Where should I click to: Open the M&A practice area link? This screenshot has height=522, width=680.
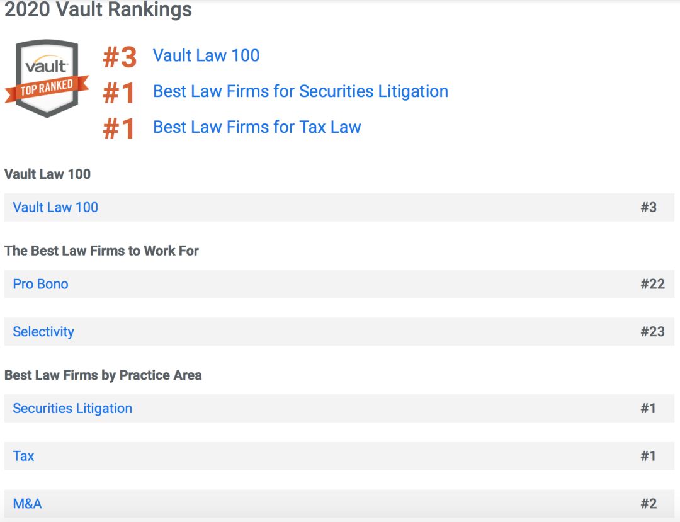[27, 504]
